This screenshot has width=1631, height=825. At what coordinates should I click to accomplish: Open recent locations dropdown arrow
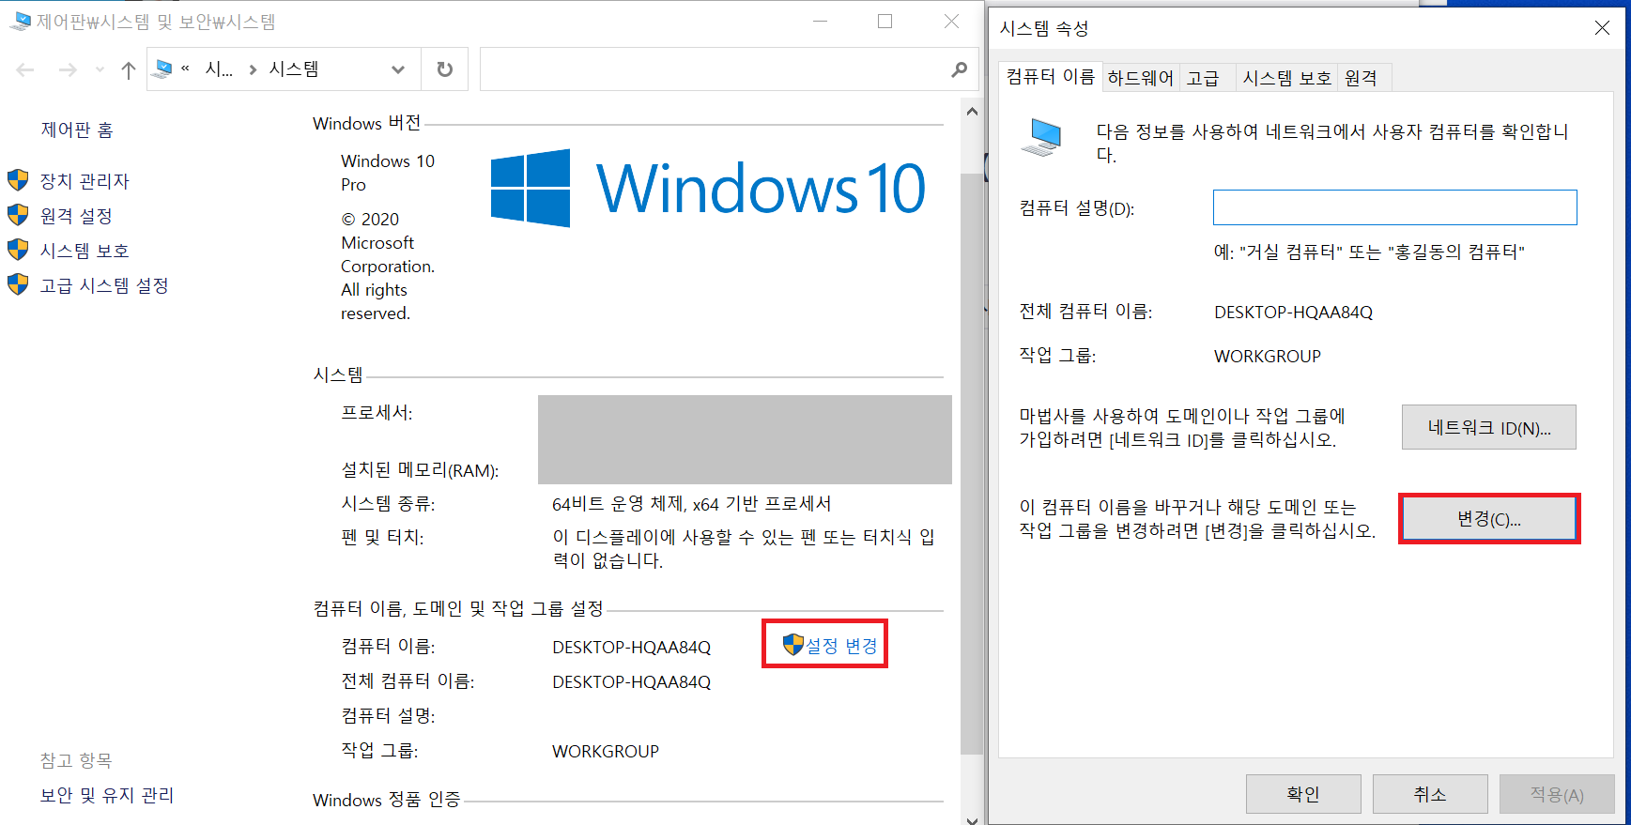[x=100, y=69]
